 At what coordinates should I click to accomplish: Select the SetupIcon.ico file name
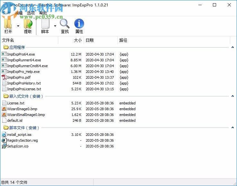click(18, 146)
